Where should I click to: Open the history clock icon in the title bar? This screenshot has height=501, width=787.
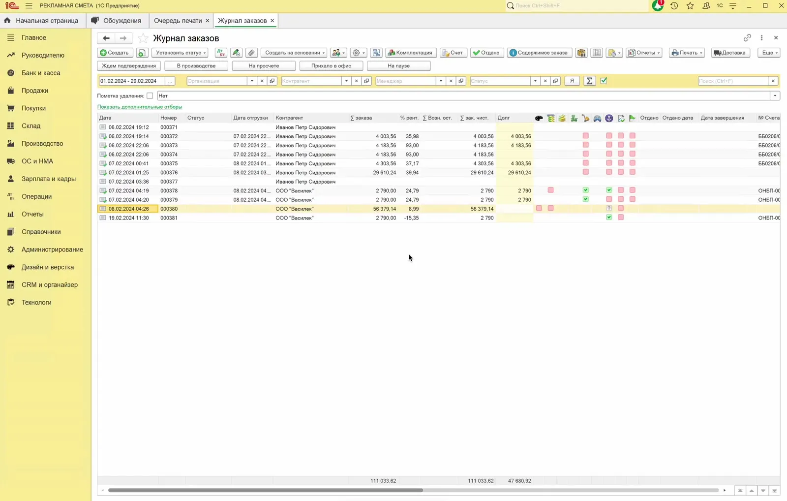click(x=674, y=5)
